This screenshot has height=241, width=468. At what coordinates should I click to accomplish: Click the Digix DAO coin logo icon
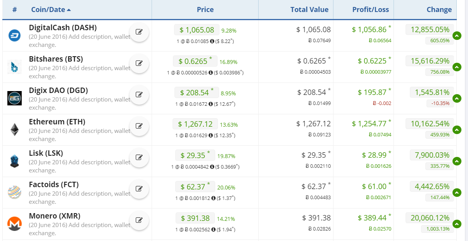[x=14, y=98]
